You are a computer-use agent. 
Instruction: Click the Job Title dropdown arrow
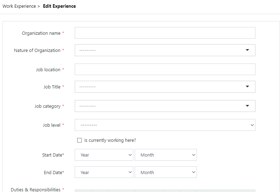point(247,87)
